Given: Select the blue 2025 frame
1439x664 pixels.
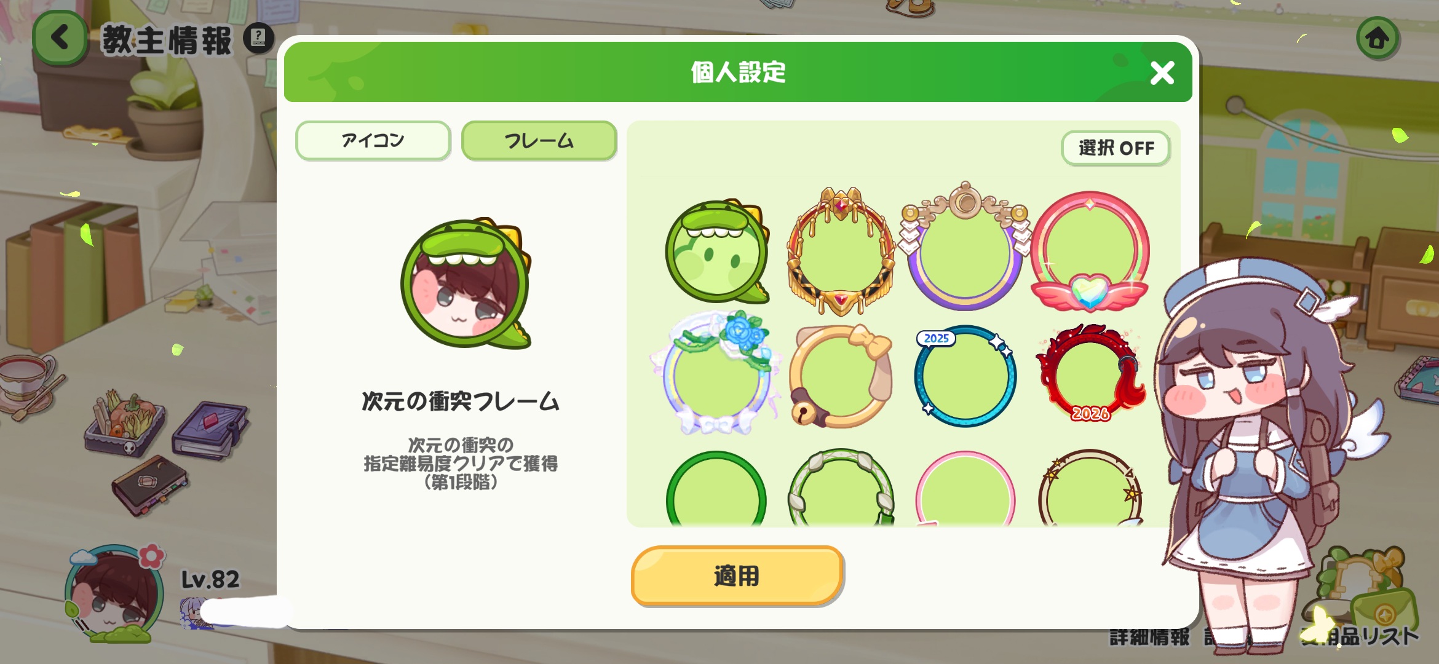Looking at the screenshot, I should pos(965,376).
